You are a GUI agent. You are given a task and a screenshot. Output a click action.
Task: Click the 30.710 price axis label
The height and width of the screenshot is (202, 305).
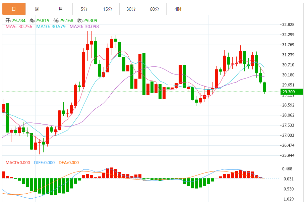(x=288, y=65)
